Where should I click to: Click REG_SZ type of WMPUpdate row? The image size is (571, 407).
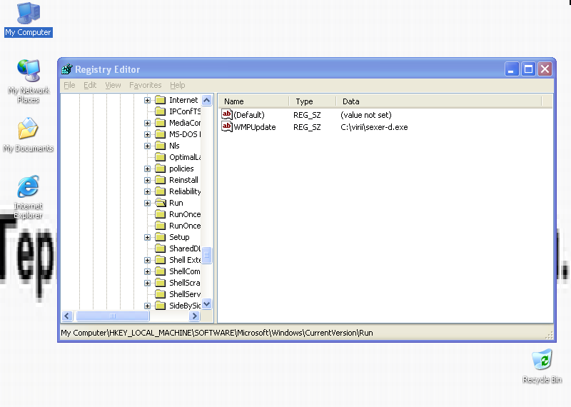click(x=307, y=127)
